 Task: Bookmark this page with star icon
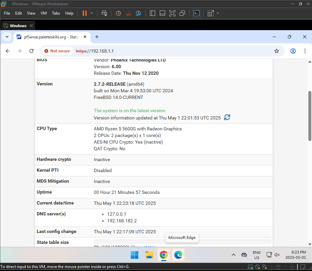(277, 51)
